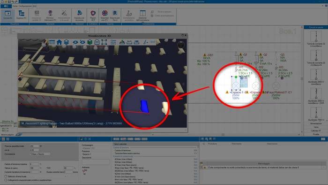The width and height of the screenshot is (328, 185).
Task: Open the Esplora IFC tool
Action: pos(22,15)
